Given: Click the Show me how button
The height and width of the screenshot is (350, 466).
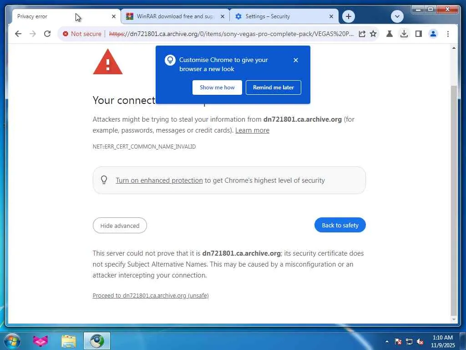Looking at the screenshot, I should (217, 87).
